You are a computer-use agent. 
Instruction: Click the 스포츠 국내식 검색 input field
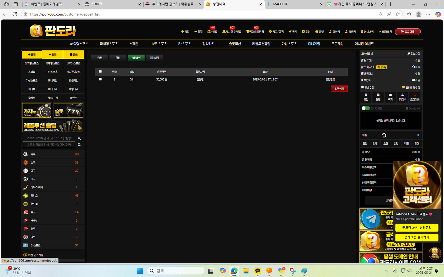(x=49, y=145)
